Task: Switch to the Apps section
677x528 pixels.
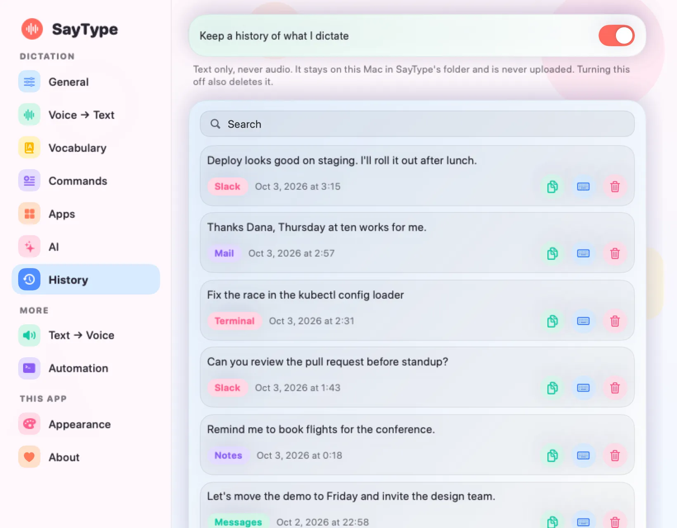Action: pyautogui.click(x=86, y=214)
